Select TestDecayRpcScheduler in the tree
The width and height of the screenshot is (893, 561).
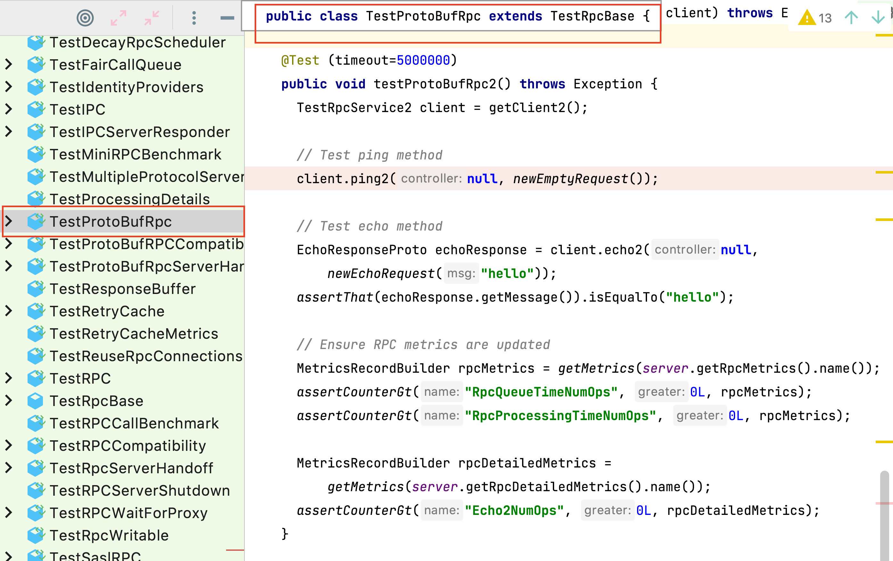point(138,42)
